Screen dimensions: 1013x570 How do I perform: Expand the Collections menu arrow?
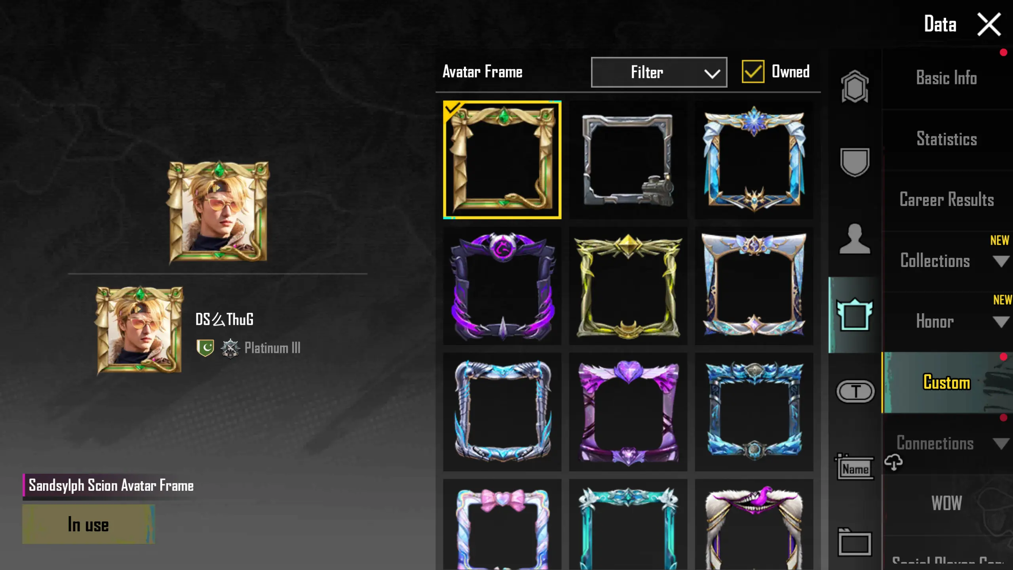1001,261
